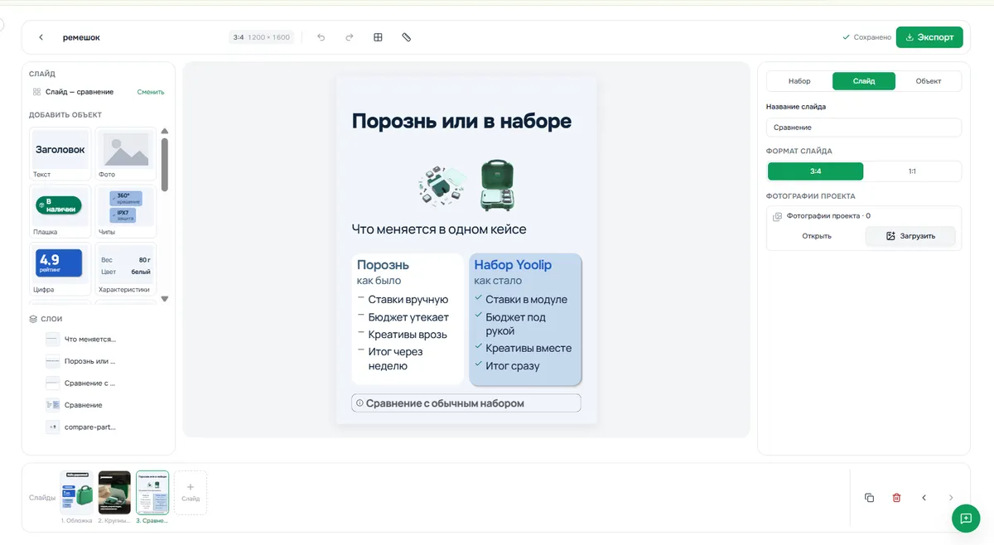Viewport: 994px width, 545px height.
Task: Click the slide type icon beside 'Слайд — сравнение'
Action: [x=36, y=92]
